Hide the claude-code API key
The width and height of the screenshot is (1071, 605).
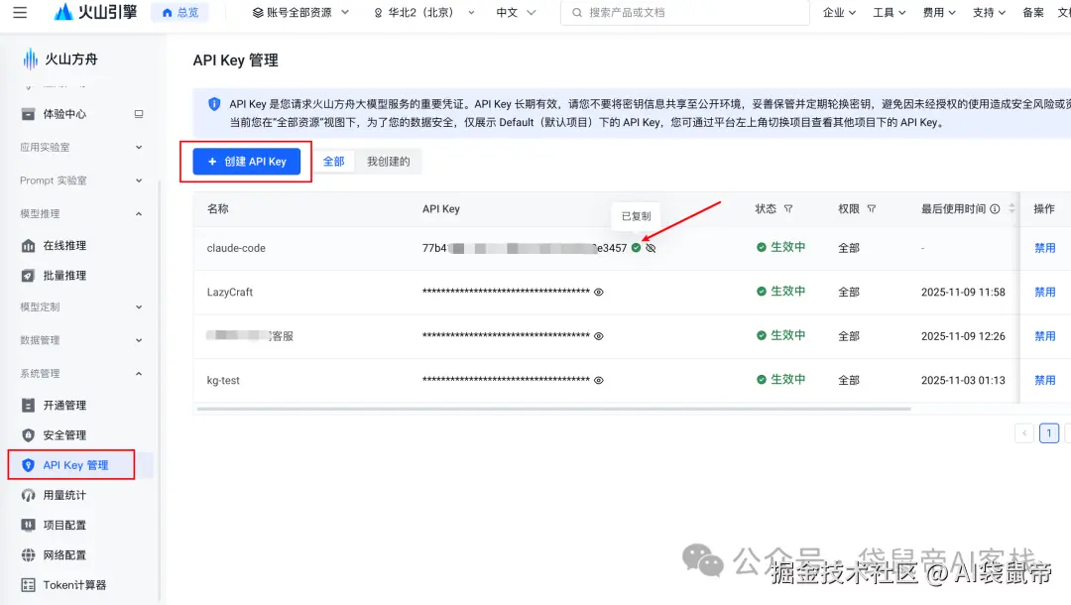point(651,248)
